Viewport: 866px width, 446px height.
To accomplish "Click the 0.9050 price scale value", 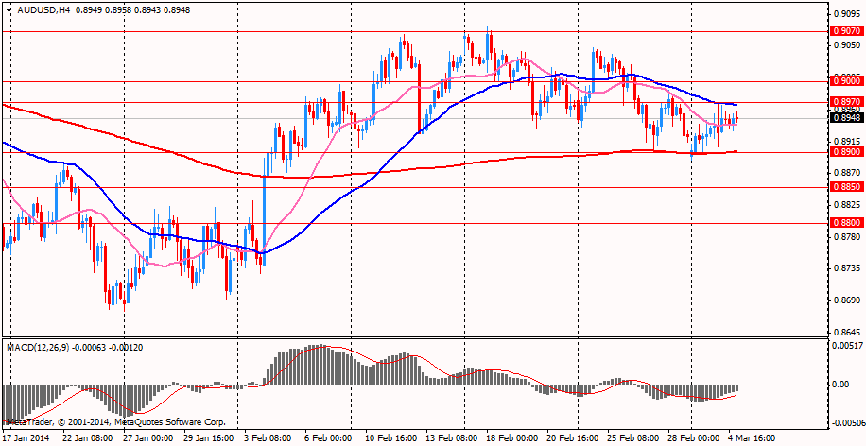I will tap(847, 45).
